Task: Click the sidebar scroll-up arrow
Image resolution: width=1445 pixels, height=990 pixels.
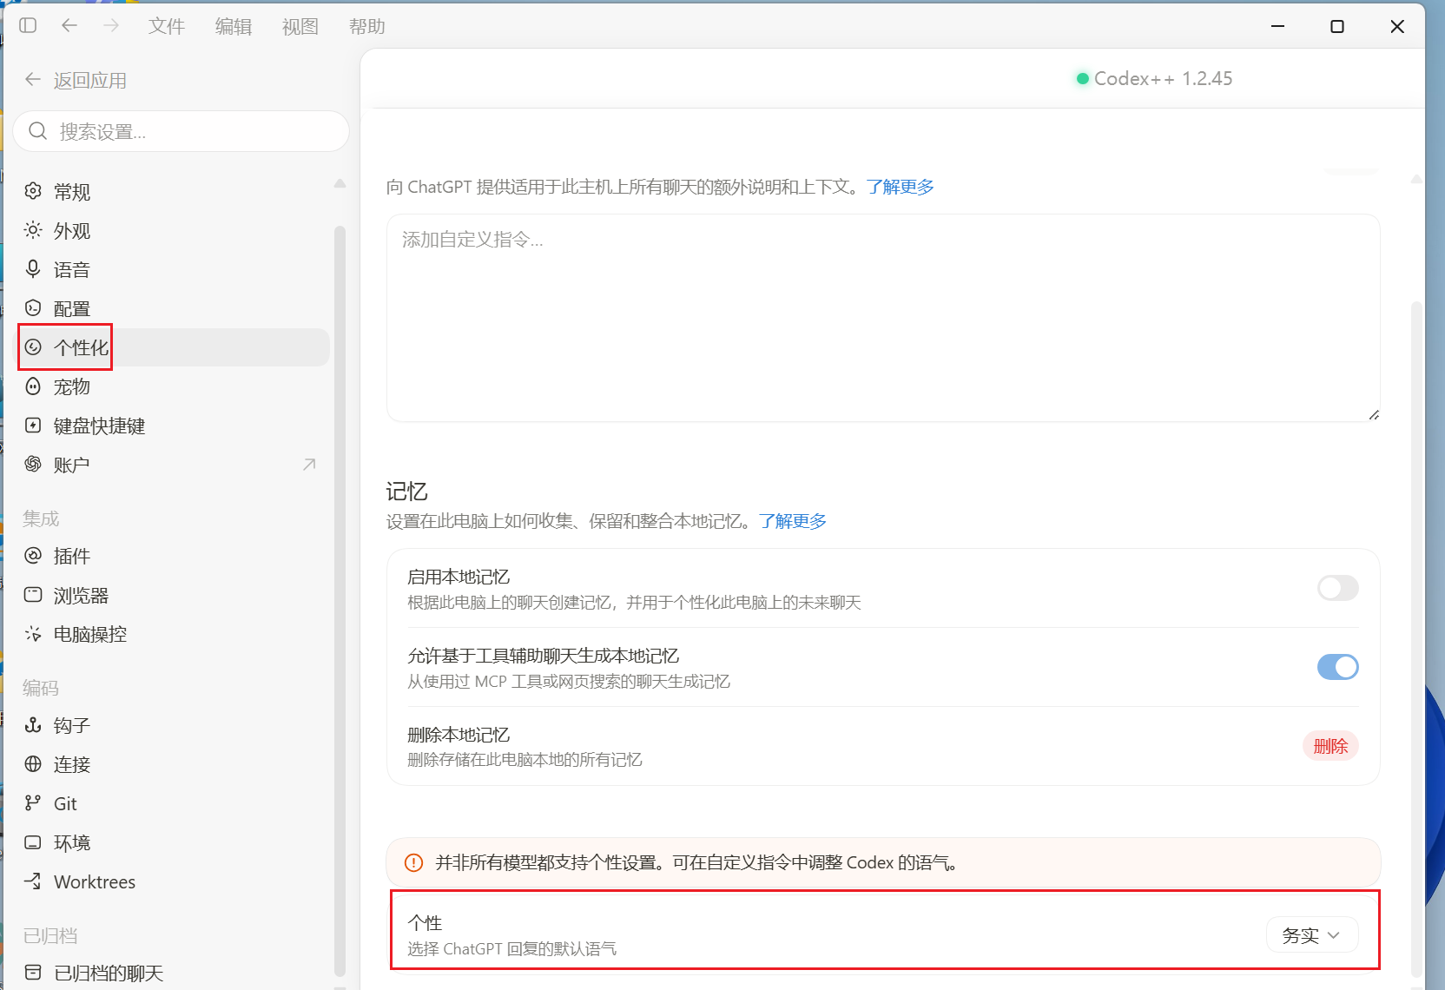Action: tap(340, 183)
